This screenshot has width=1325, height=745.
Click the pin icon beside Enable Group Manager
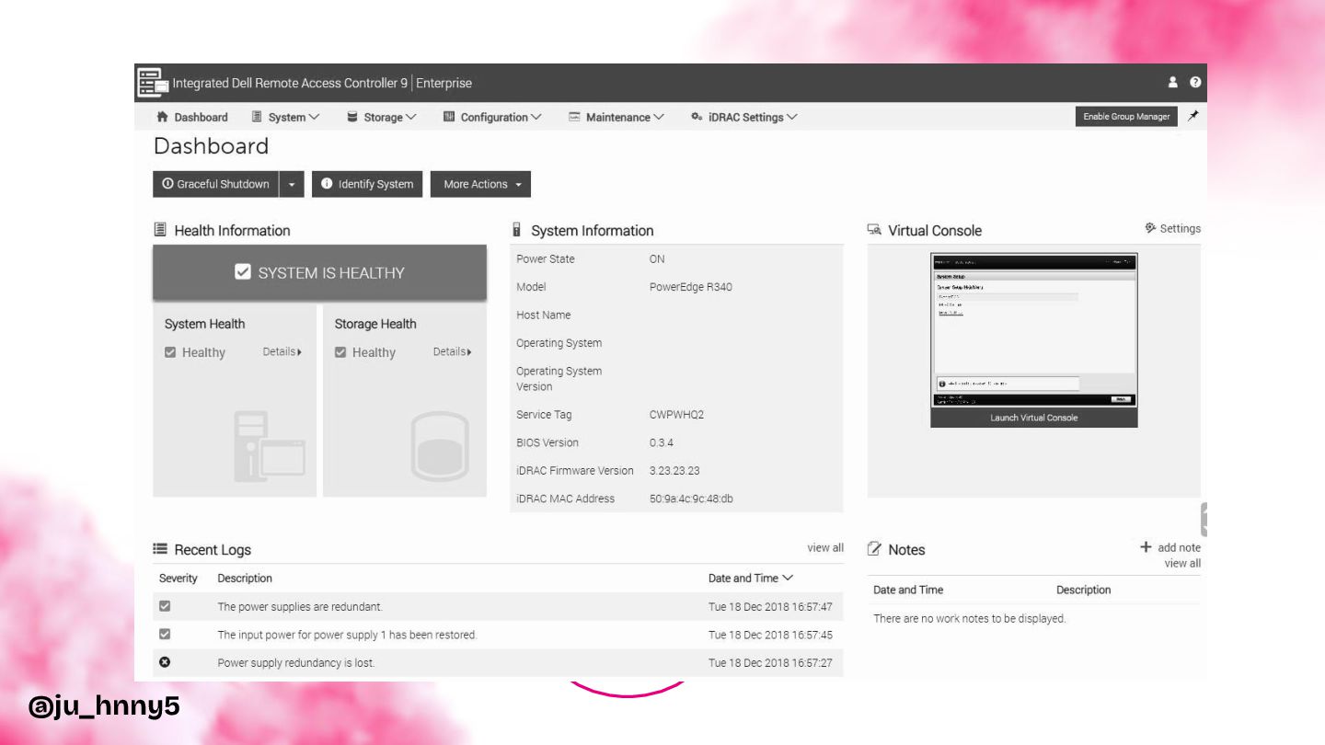click(x=1193, y=116)
